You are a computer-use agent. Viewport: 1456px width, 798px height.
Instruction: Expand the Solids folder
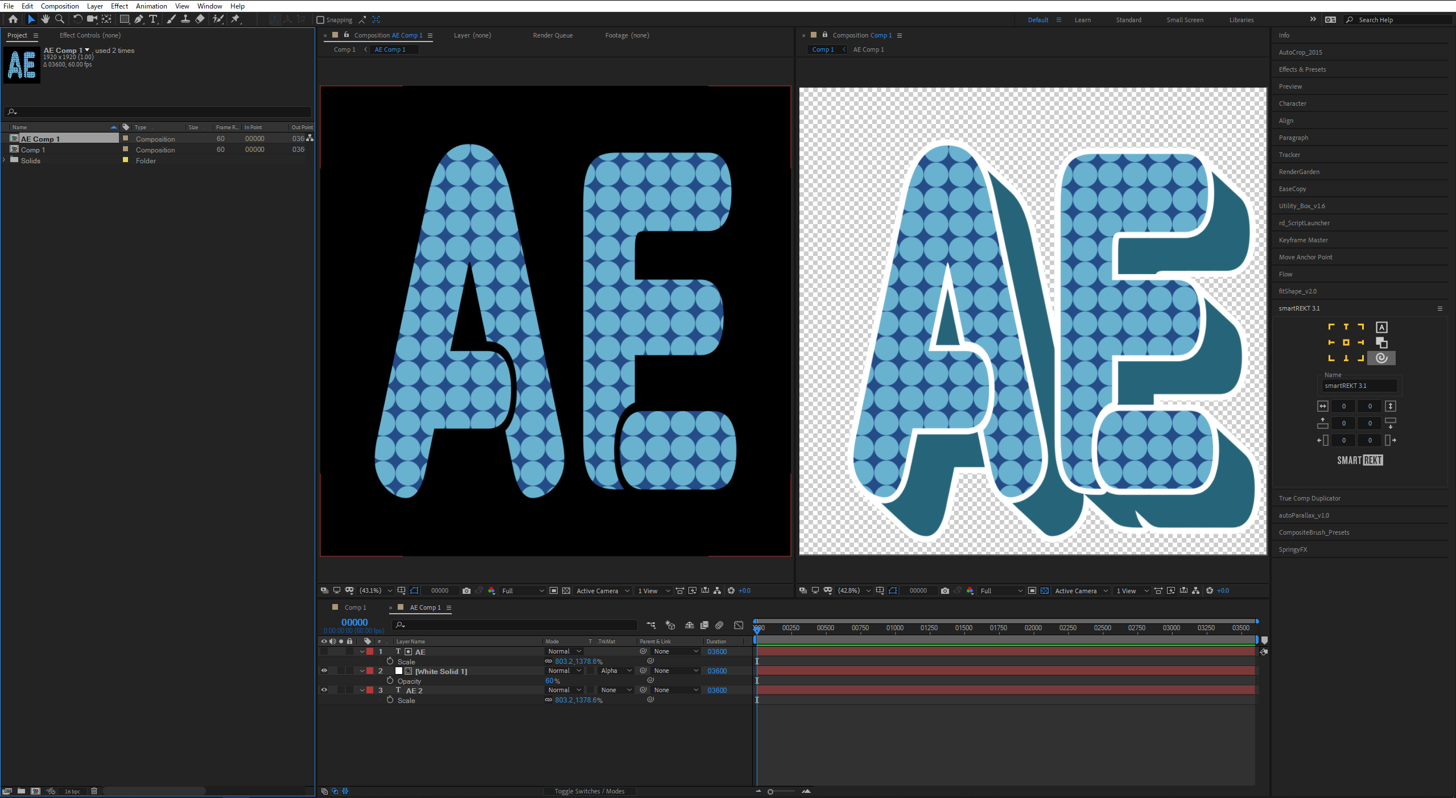point(5,160)
